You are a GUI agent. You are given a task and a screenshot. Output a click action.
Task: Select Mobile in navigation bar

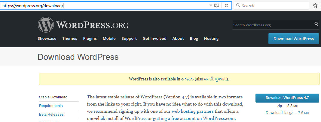(109, 38)
